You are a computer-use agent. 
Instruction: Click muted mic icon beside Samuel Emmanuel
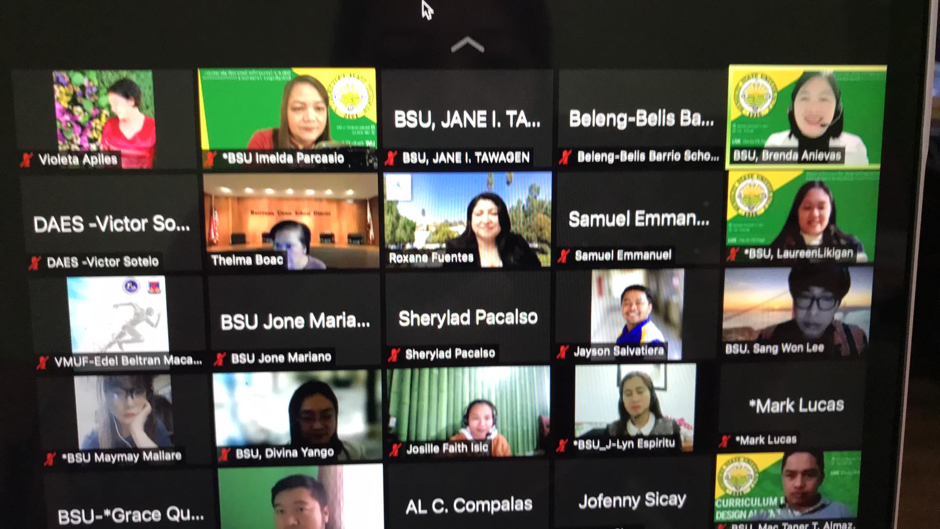(x=564, y=256)
